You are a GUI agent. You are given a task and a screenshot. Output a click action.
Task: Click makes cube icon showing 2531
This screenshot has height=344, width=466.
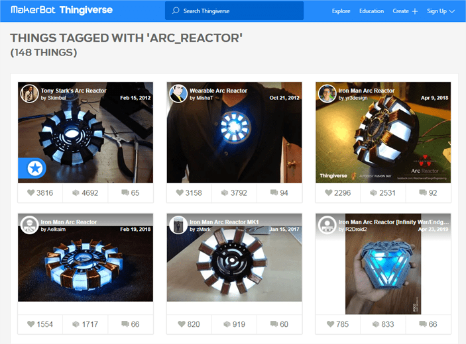coord(374,193)
